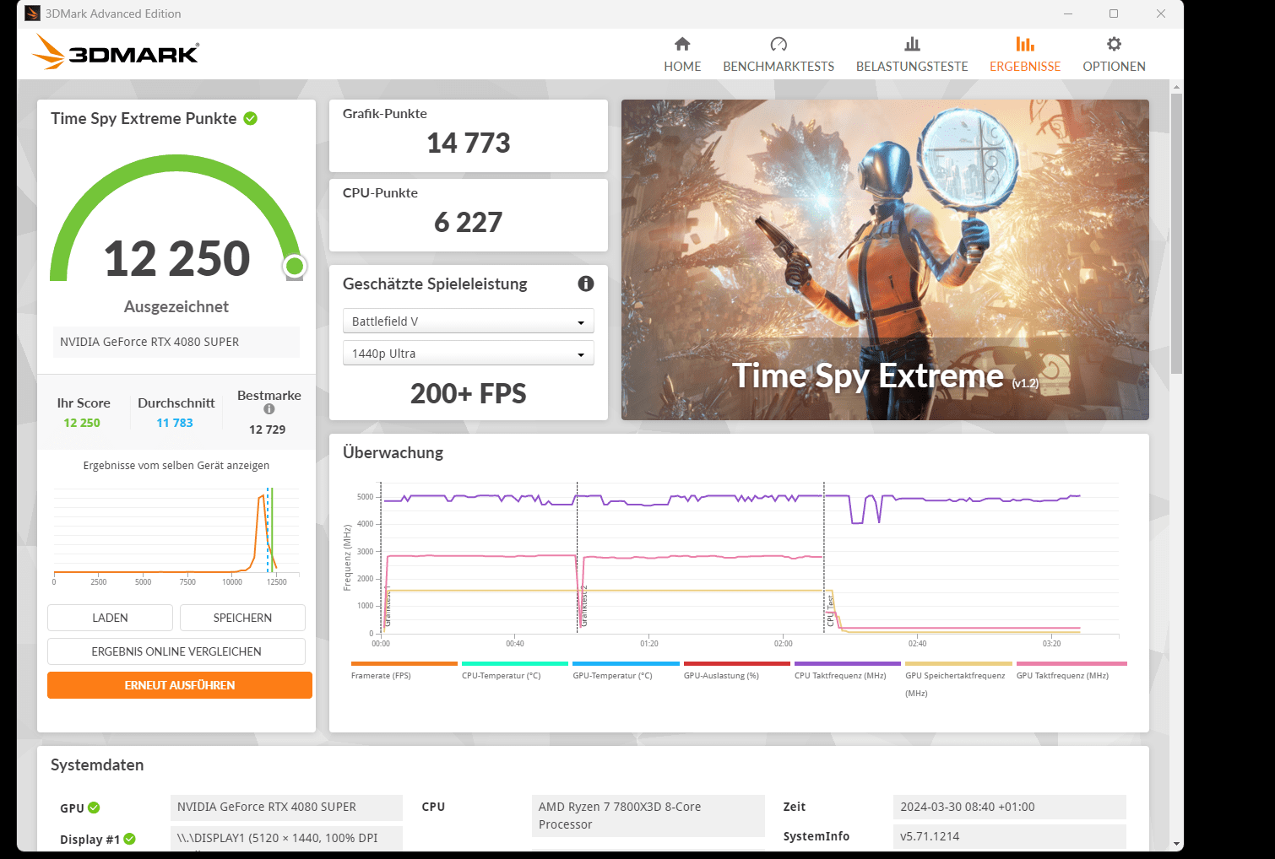This screenshot has width=1275, height=859.
Task: Click the Grafiktest 2 marker in chart
Action: [x=583, y=606]
